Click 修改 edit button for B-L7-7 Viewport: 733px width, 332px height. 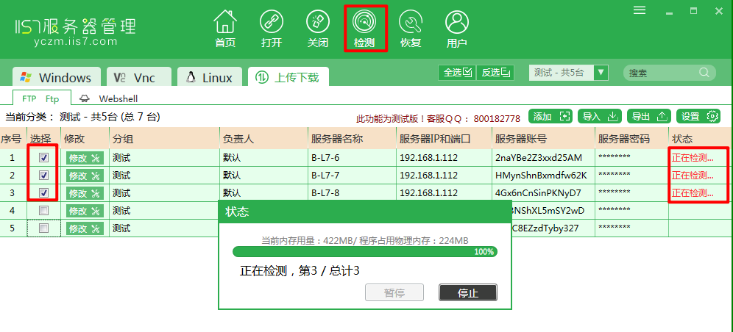[85, 176]
